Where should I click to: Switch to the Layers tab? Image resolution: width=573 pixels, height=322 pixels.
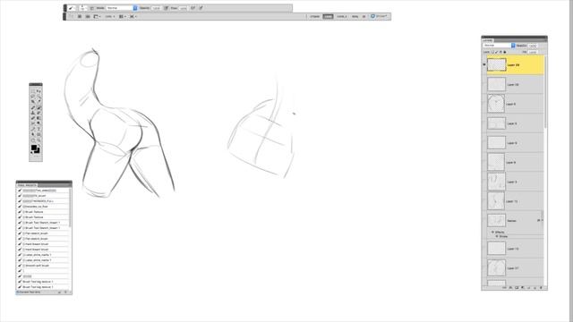point(488,40)
